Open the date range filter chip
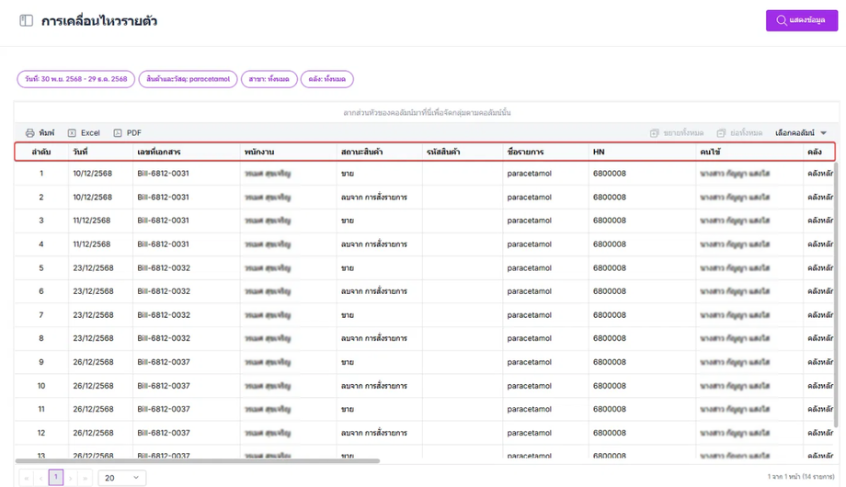The width and height of the screenshot is (846, 487). (x=75, y=80)
